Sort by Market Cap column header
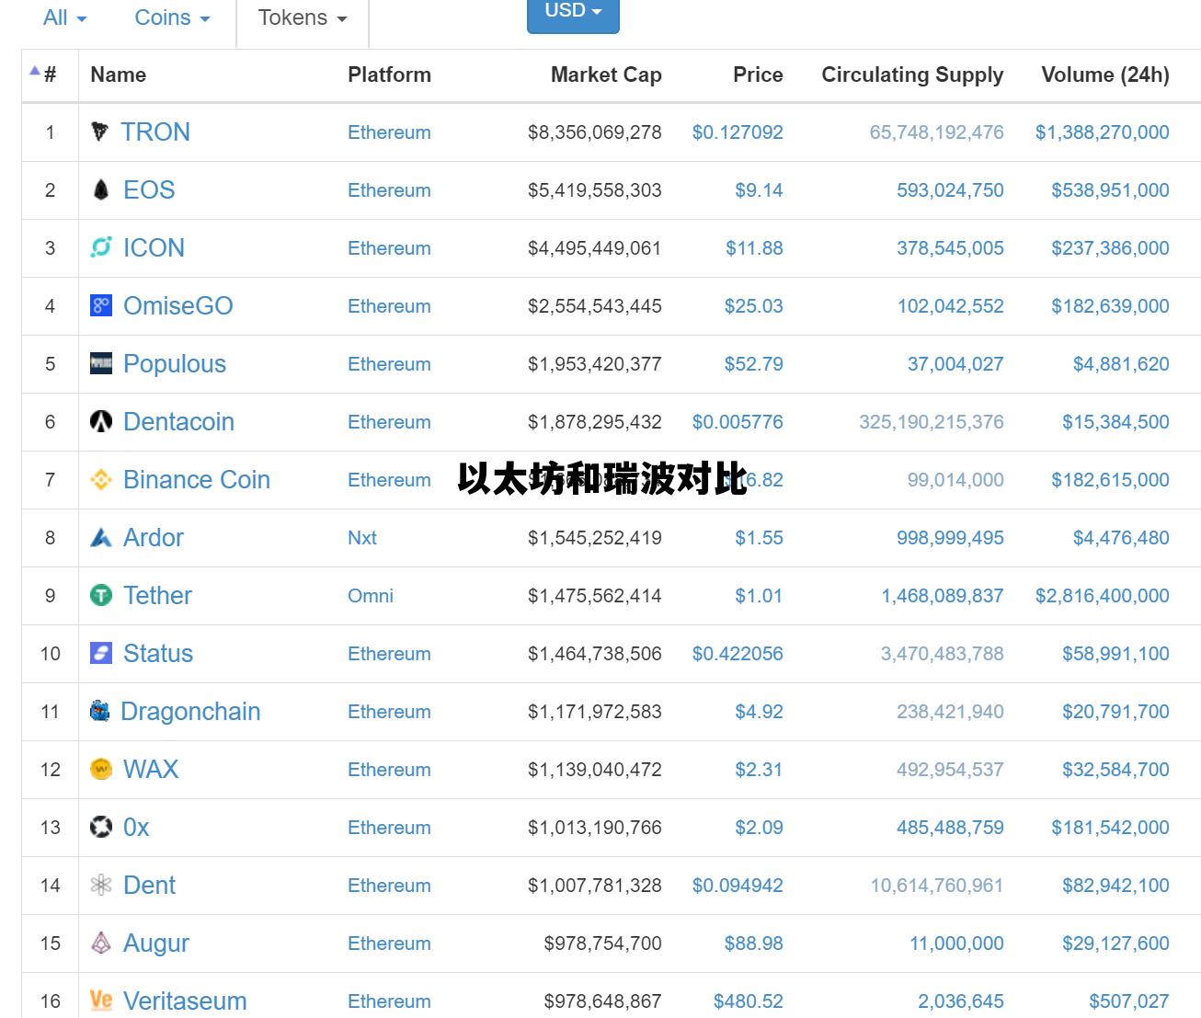Screen dimensions: 1201x1018 pos(606,74)
